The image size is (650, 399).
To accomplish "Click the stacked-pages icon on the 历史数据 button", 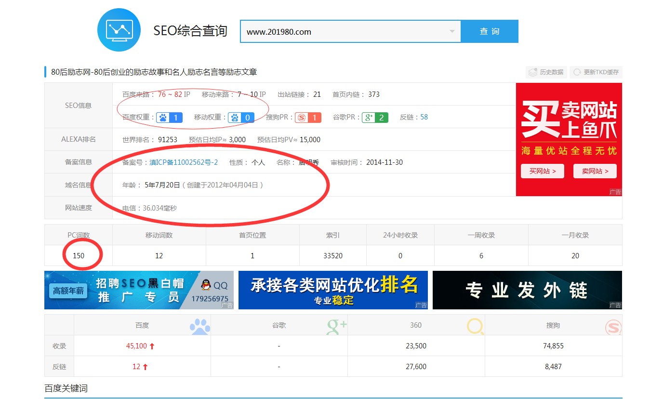I will [x=533, y=72].
